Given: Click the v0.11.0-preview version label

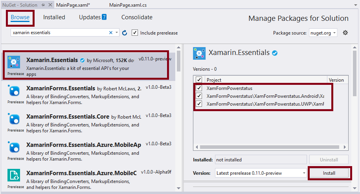Looking at the screenshot, I should [155, 59].
